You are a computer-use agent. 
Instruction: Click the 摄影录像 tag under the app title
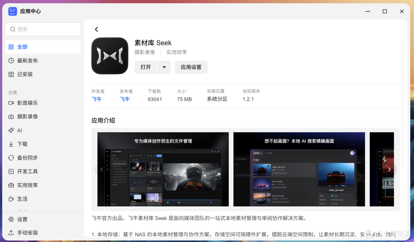click(x=145, y=52)
